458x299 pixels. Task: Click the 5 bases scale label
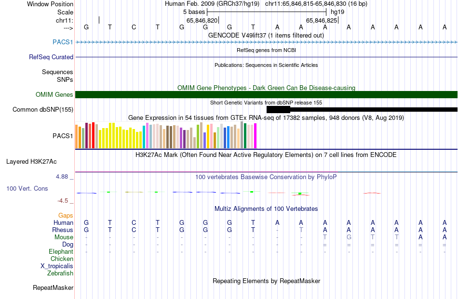[194, 12]
